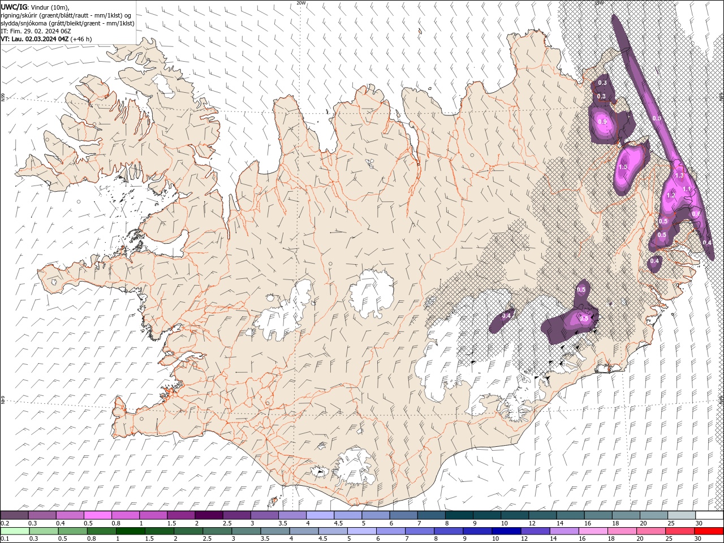The width and height of the screenshot is (724, 543).
Task: Pick the darkest purple 2 swatch in upper legend
Action: pos(209,515)
